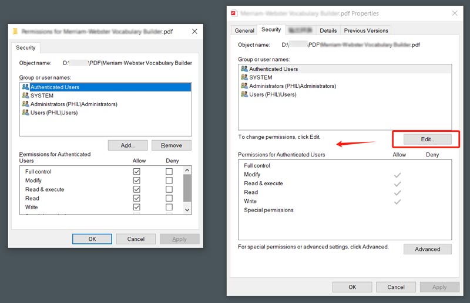Open the blurred tab beside Security
Image resolution: width=470 pixels, height=303 pixels.
coord(300,30)
